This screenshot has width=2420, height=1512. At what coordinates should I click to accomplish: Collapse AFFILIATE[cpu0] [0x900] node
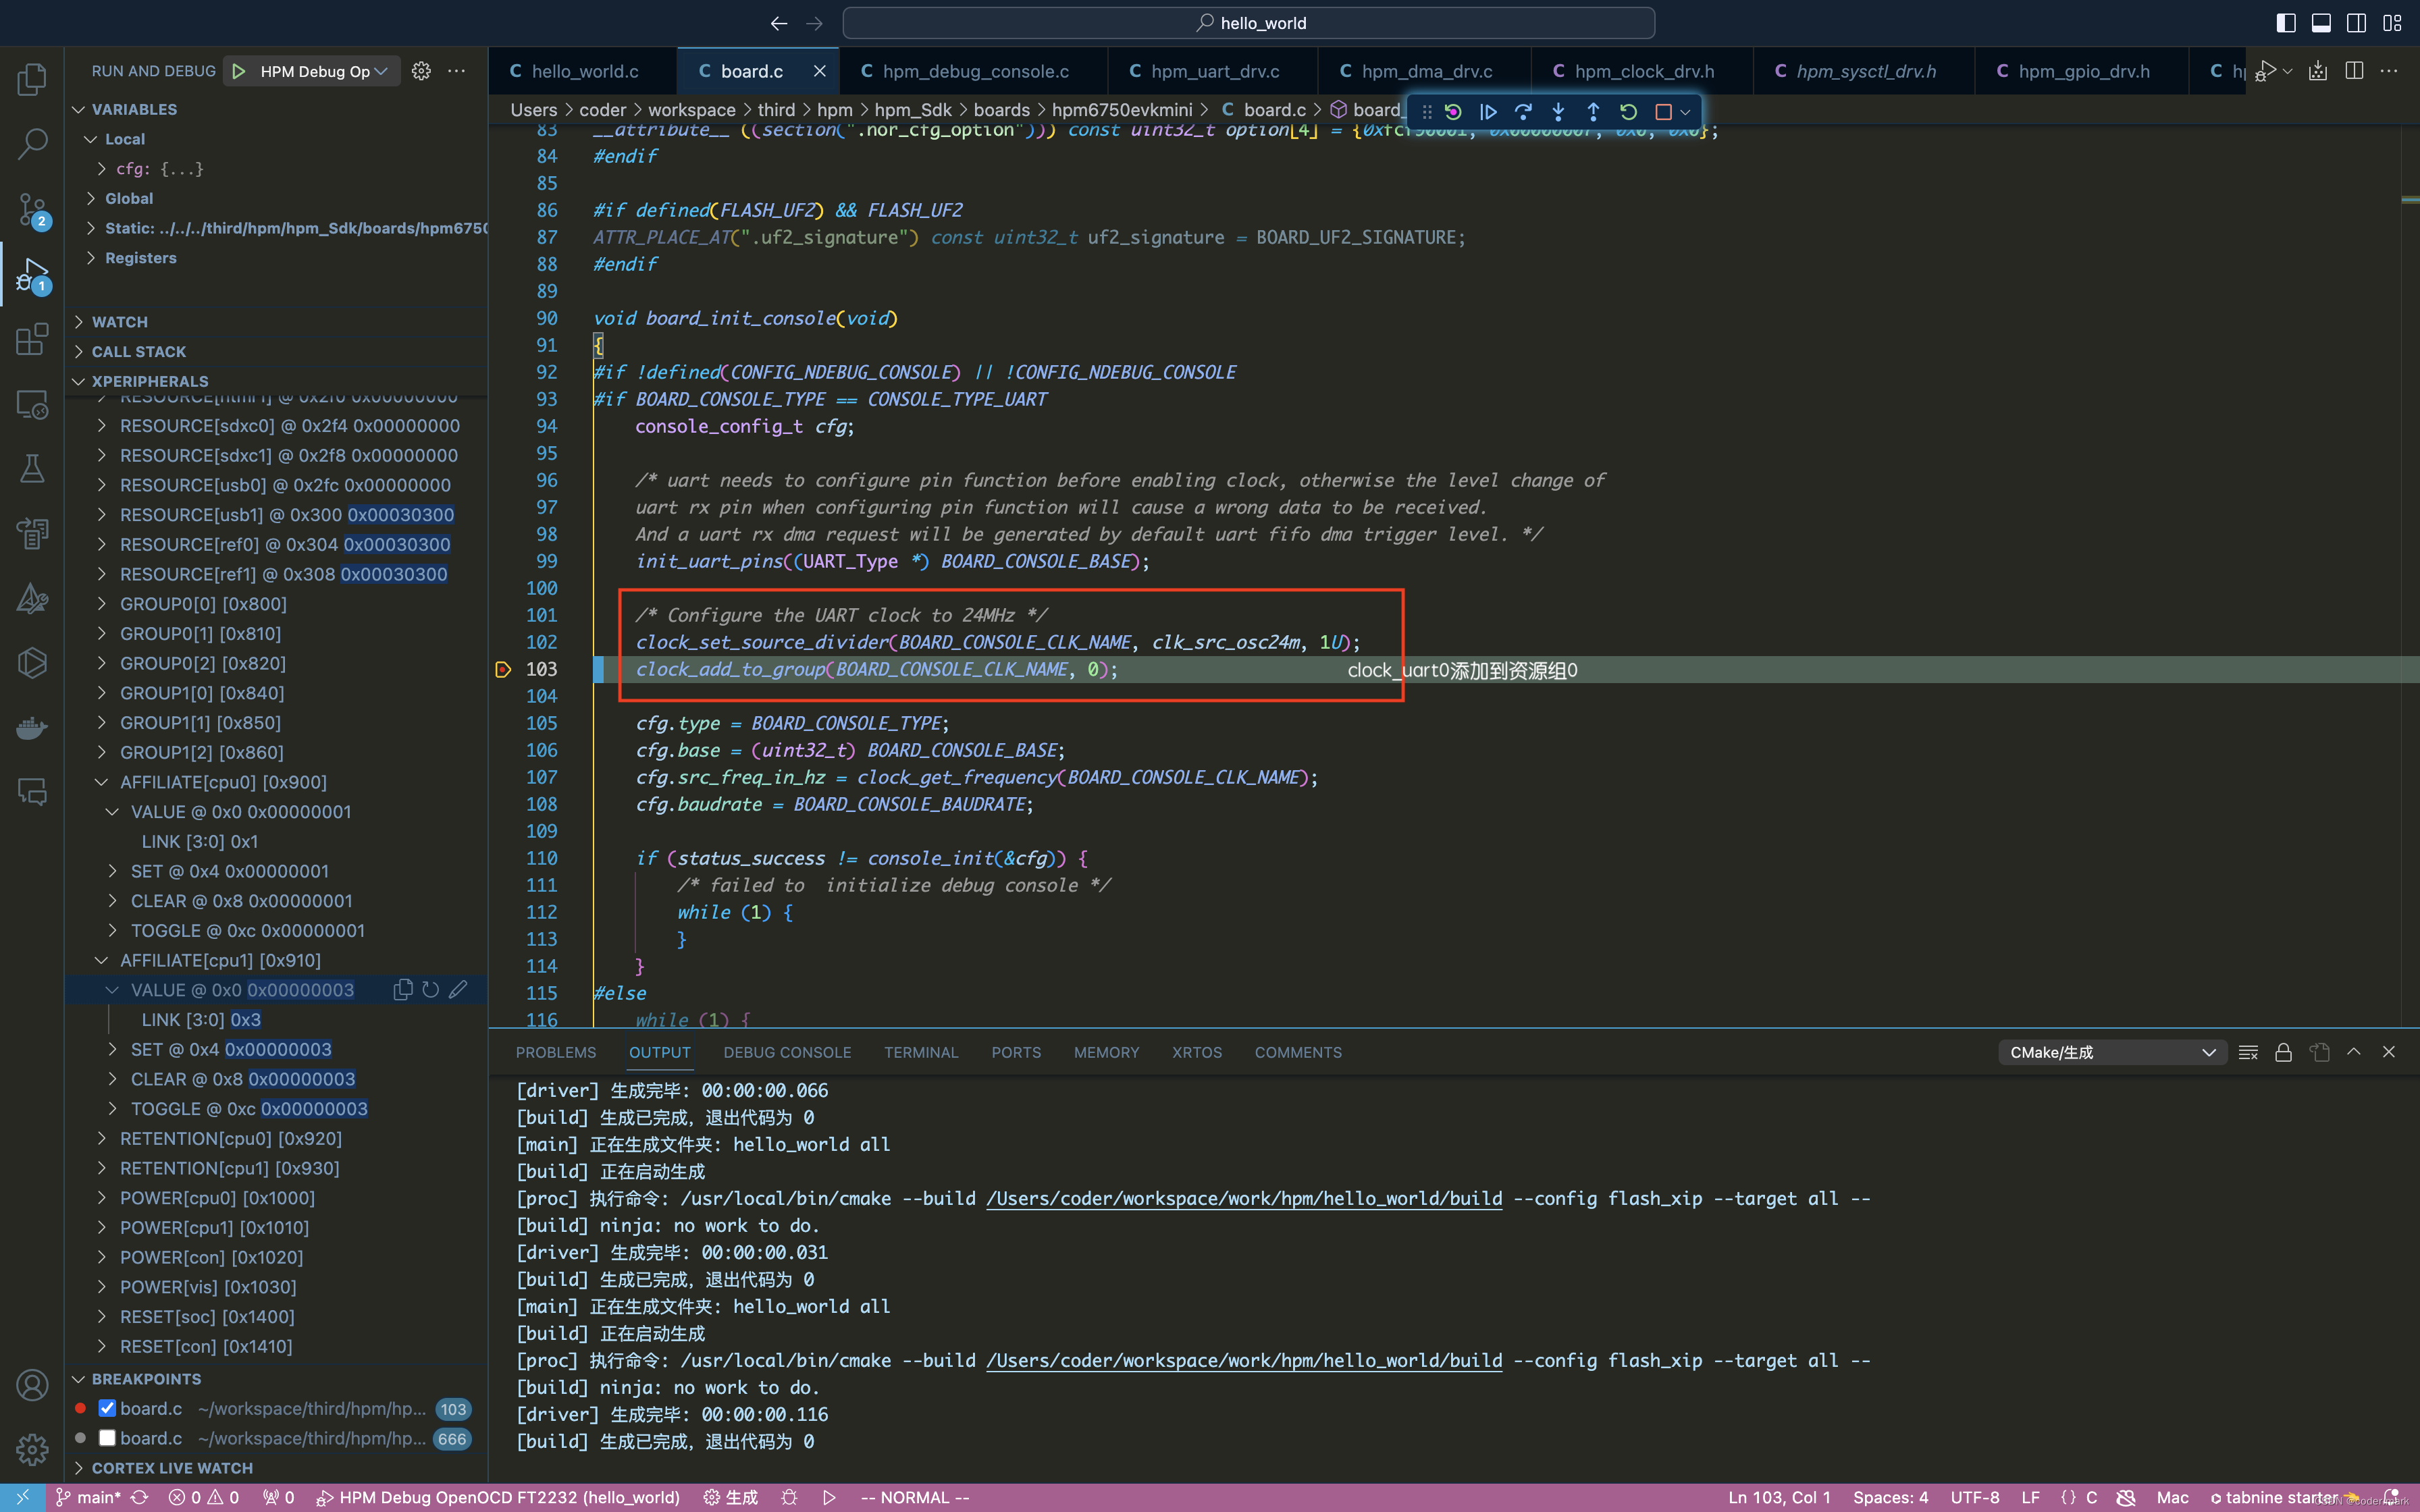click(101, 782)
